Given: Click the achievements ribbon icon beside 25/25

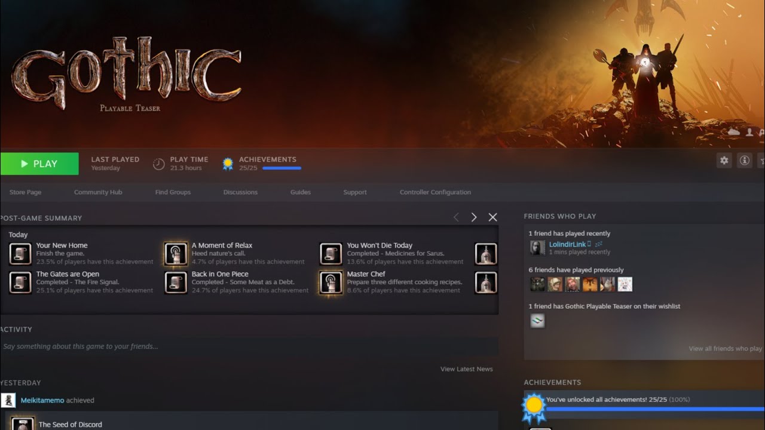Looking at the screenshot, I should coord(228,164).
